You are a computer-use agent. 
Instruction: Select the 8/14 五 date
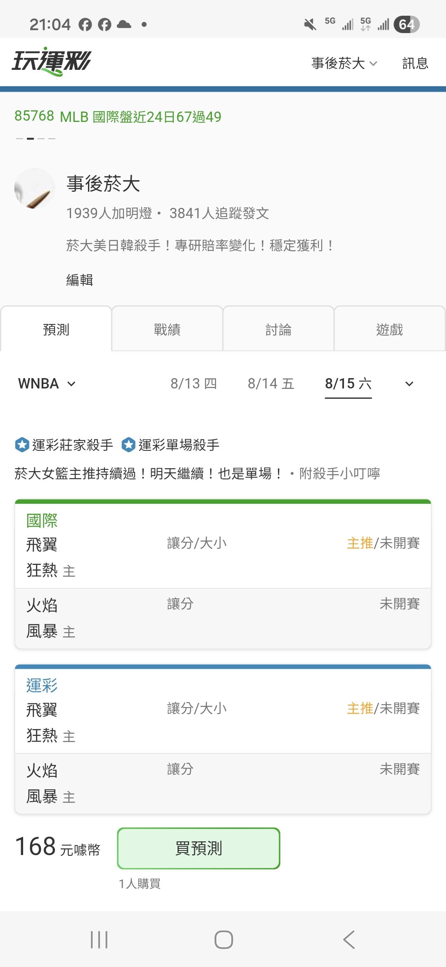click(271, 383)
